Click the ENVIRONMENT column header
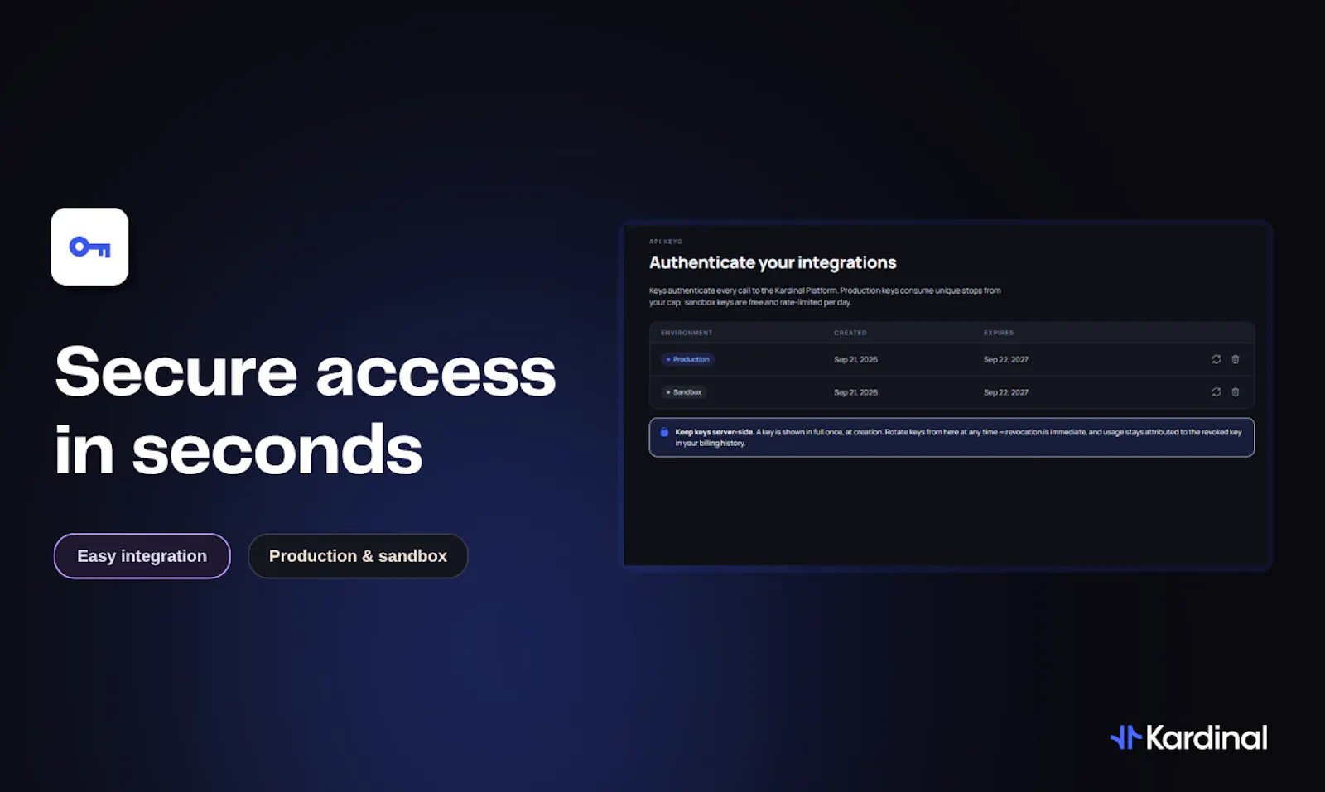 [x=687, y=333]
